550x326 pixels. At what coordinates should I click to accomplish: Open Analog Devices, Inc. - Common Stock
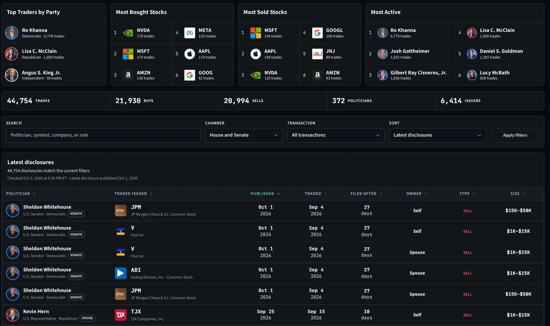coord(162,277)
